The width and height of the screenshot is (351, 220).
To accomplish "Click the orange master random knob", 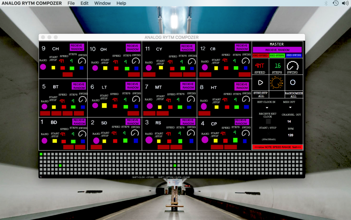I will point(277,82).
